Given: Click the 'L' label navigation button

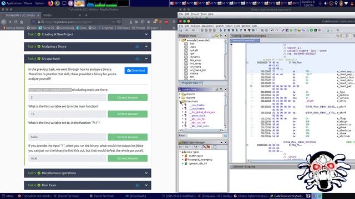Looking at the screenshot, I should [237, 30].
